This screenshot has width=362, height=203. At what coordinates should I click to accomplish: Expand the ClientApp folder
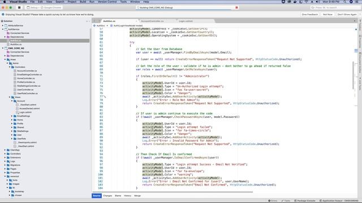click(x=5, y=150)
